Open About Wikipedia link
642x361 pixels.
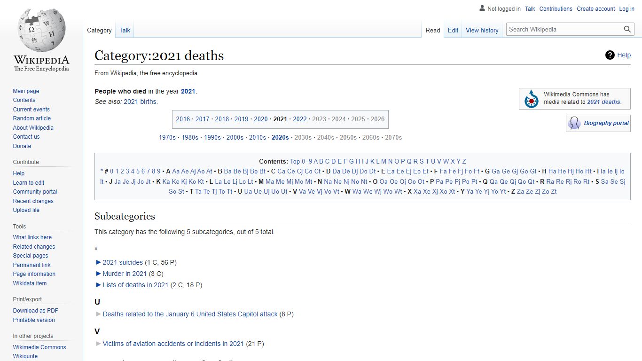[x=33, y=128]
